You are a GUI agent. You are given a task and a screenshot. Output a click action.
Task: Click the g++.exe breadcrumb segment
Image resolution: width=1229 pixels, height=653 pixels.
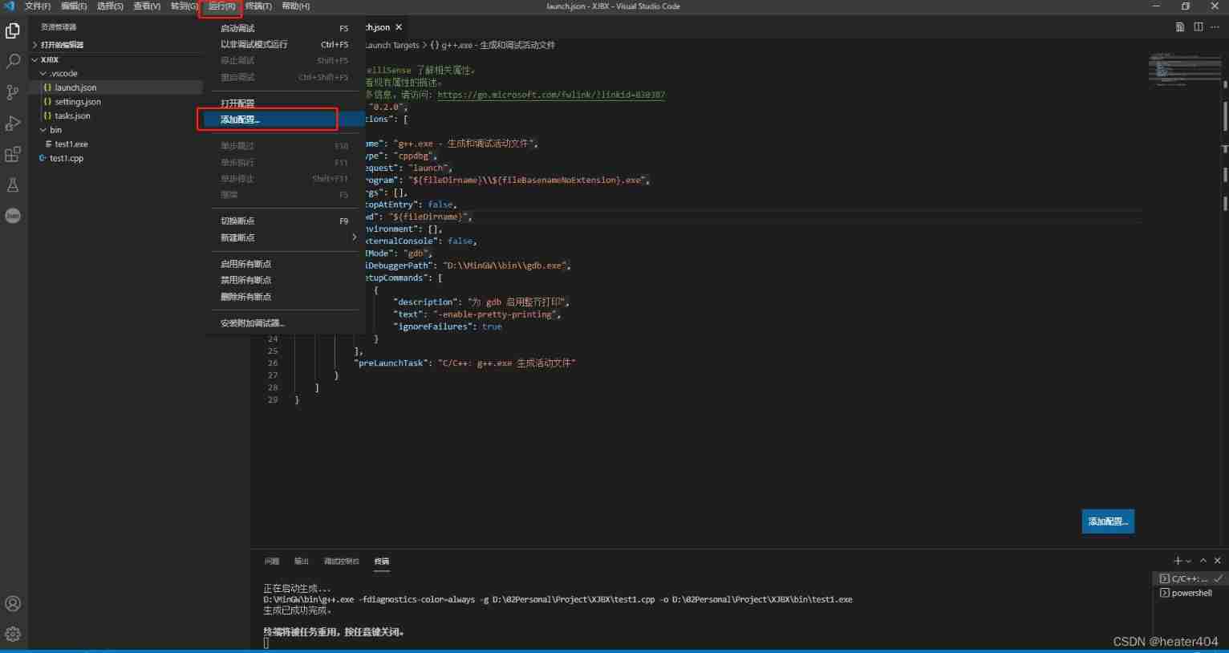point(493,45)
